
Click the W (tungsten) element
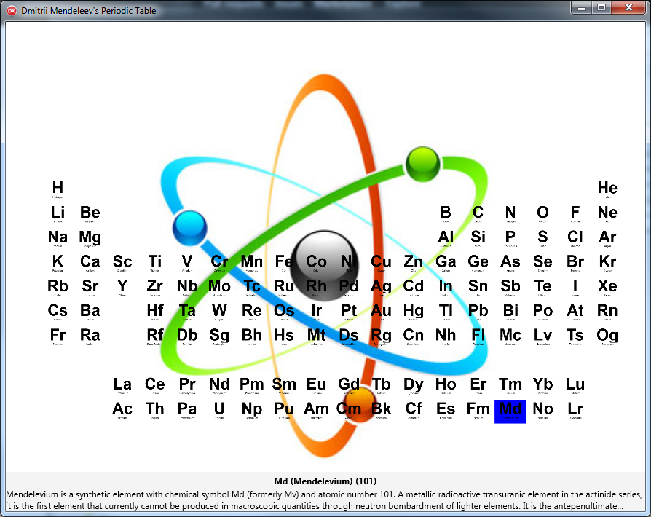pos(219,312)
